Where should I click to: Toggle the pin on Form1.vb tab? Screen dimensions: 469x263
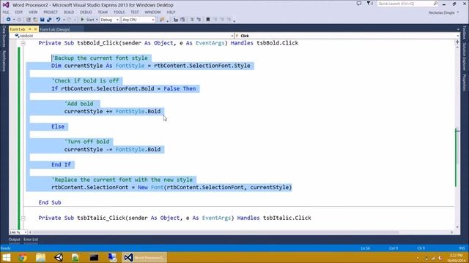[29, 29]
